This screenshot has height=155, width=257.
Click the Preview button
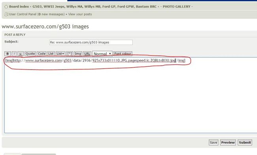pyautogui.click(x=228, y=142)
